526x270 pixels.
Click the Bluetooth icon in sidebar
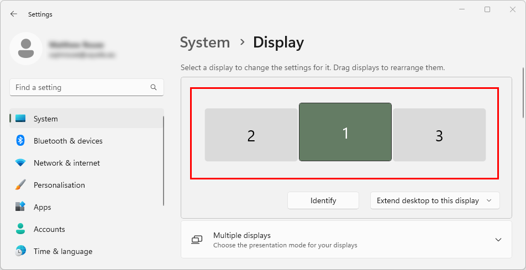click(x=20, y=141)
